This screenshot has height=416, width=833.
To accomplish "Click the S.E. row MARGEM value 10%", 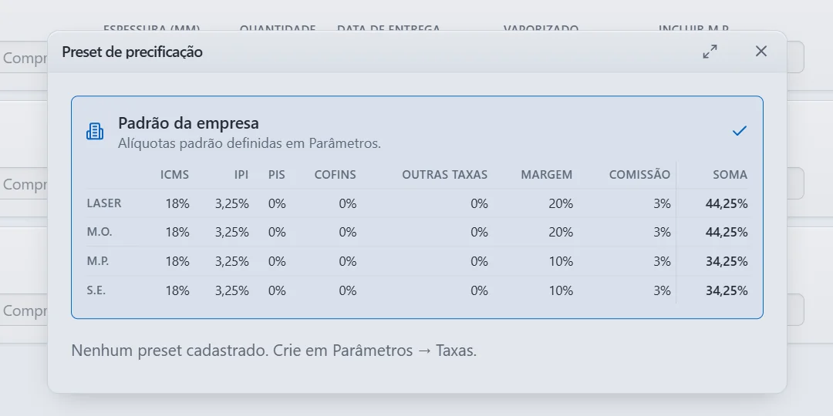I will point(561,290).
